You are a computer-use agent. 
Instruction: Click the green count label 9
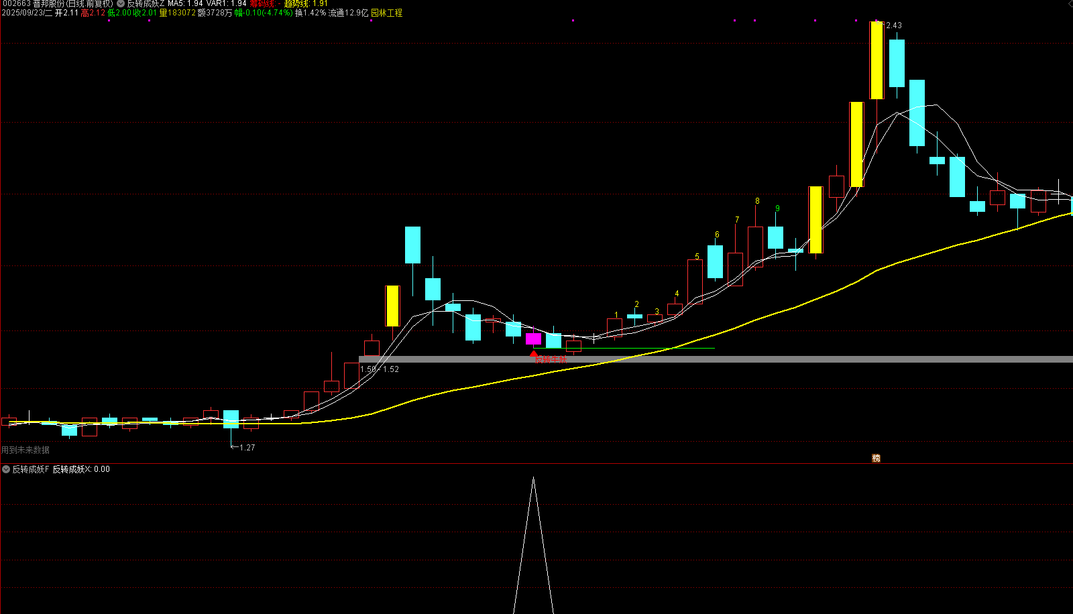(x=777, y=208)
